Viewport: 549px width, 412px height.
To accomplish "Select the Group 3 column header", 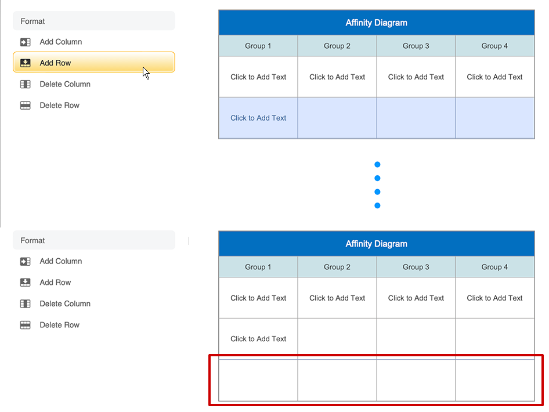I will 416,45.
